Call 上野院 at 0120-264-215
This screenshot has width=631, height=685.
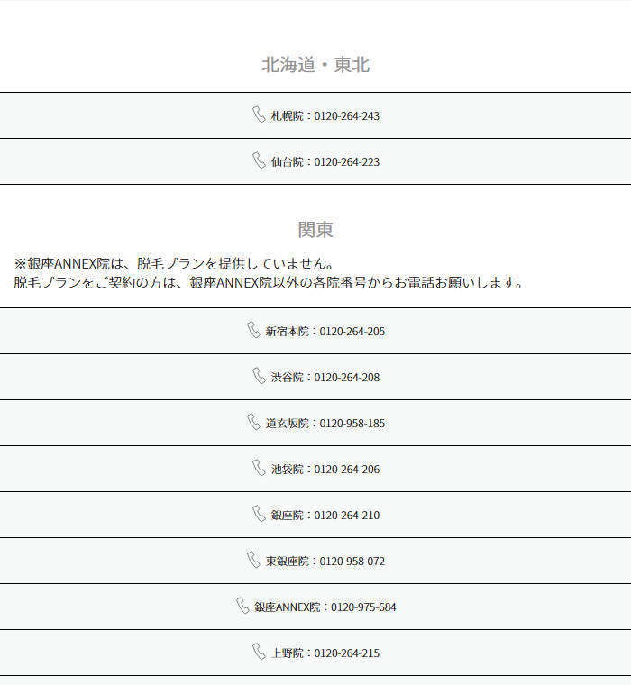pos(315,653)
